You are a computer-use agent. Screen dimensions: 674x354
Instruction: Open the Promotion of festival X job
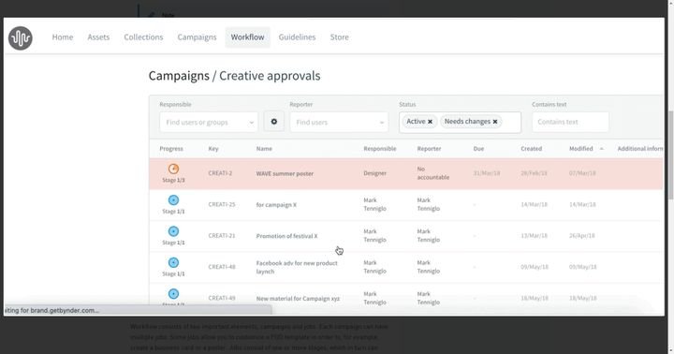tap(286, 236)
